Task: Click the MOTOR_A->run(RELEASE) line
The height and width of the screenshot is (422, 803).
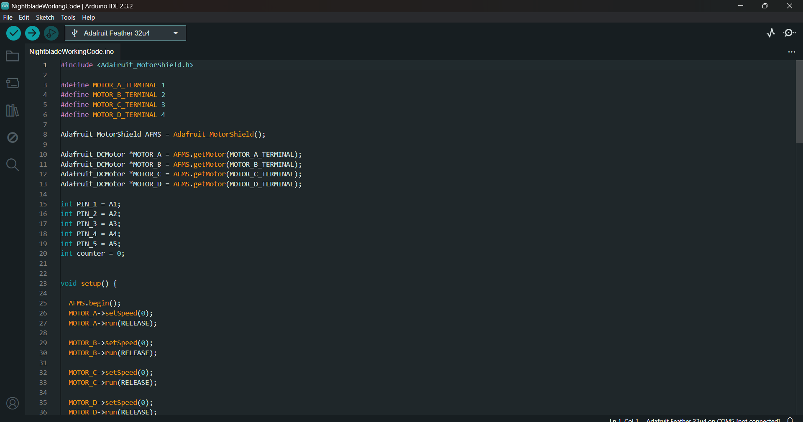Action: [x=113, y=323]
